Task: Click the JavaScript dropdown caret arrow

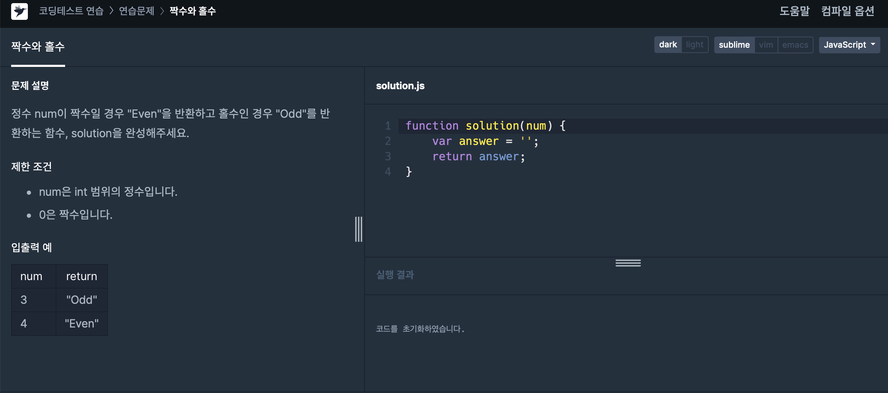Action: pyautogui.click(x=873, y=44)
